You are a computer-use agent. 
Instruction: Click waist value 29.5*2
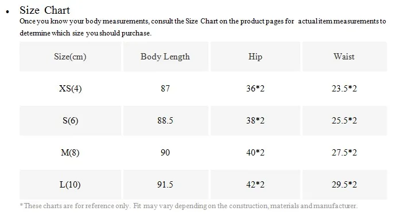[344, 185]
